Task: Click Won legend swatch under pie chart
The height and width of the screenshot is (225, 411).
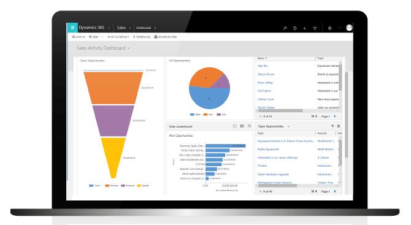Action: click(205, 115)
